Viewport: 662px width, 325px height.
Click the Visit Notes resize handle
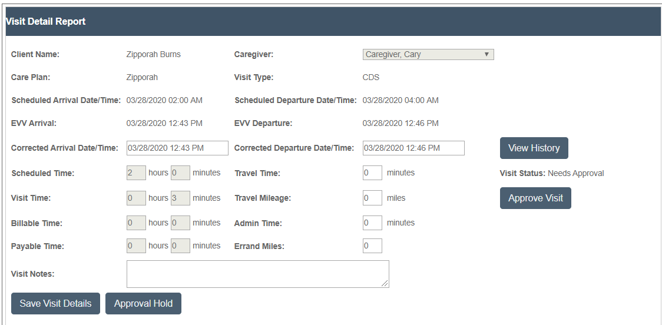(385, 284)
